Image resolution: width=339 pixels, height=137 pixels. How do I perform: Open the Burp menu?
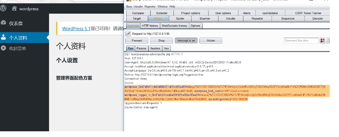pyautogui.click(x=129, y=6)
